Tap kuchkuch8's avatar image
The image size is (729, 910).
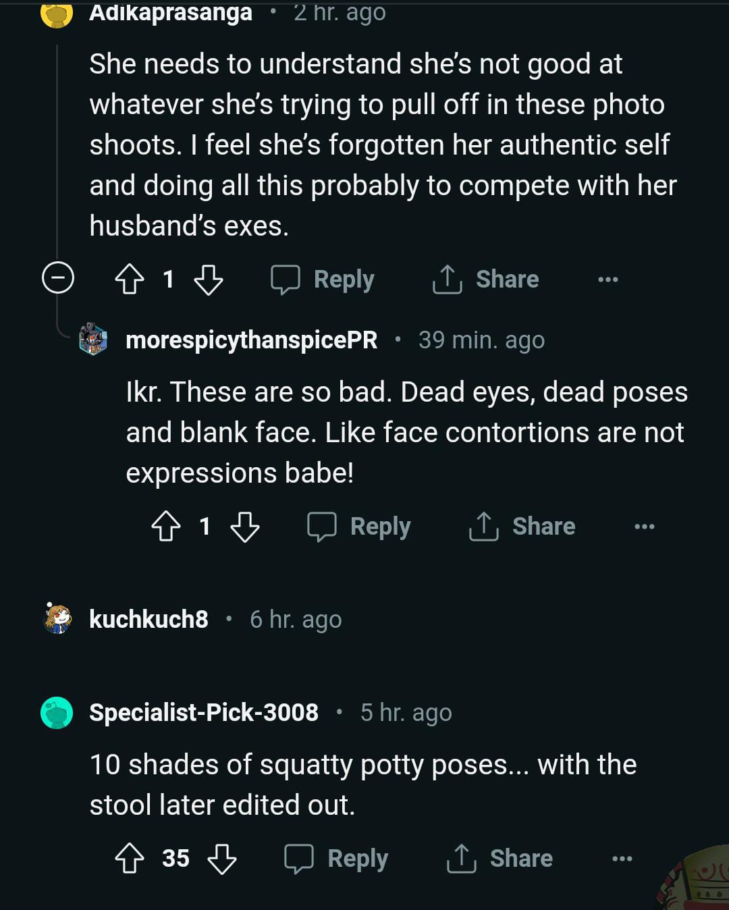coord(57,618)
